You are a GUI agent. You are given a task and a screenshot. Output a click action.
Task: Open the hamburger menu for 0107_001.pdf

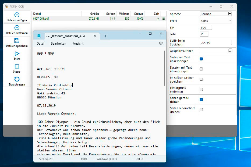pyautogui.click(x=164, y=19)
